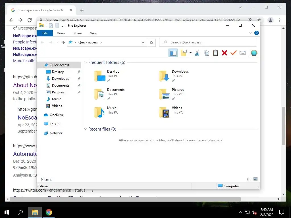Open the Windows Start menu
The width and height of the screenshot is (291, 218).
[x=7, y=212]
